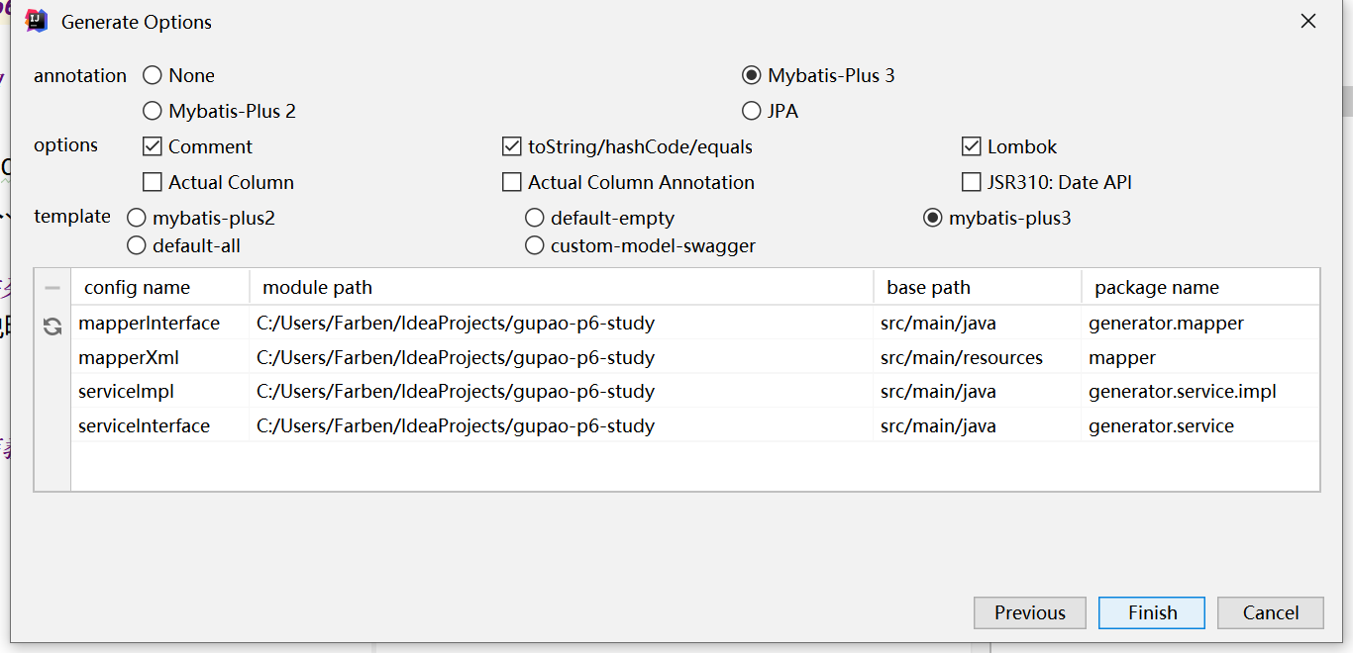Click the Cancel button
This screenshot has height=653, width=1353.
pyautogui.click(x=1271, y=613)
